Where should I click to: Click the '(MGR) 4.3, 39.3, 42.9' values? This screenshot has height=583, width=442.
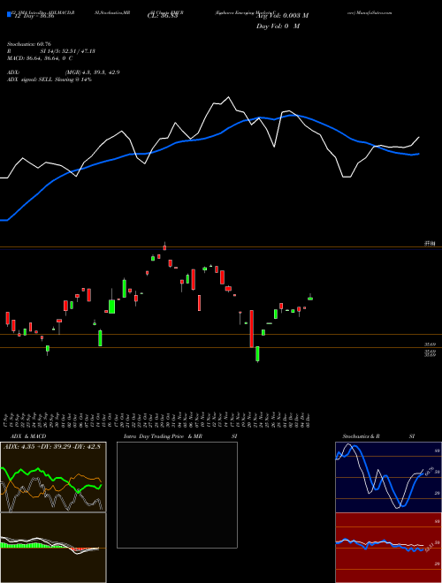[92, 72]
